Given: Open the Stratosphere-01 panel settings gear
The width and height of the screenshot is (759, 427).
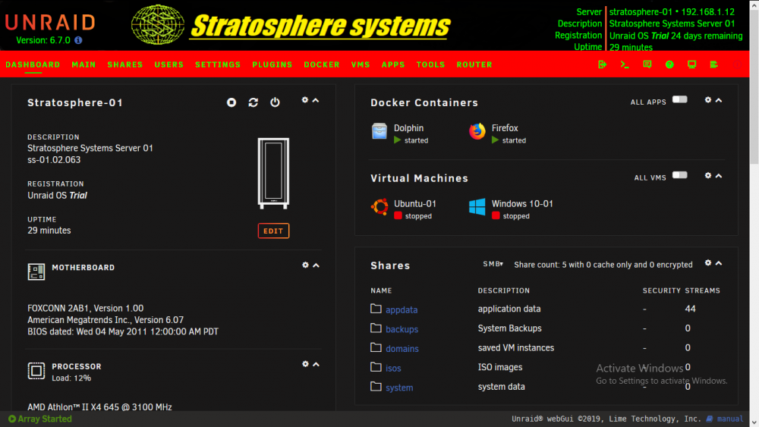Looking at the screenshot, I should [305, 100].
